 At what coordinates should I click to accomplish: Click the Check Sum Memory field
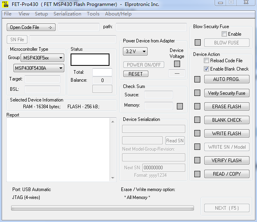click(159, 106)
